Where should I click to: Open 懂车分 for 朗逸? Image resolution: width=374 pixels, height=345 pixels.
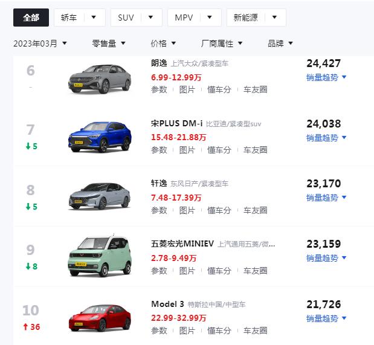[219, 89]
